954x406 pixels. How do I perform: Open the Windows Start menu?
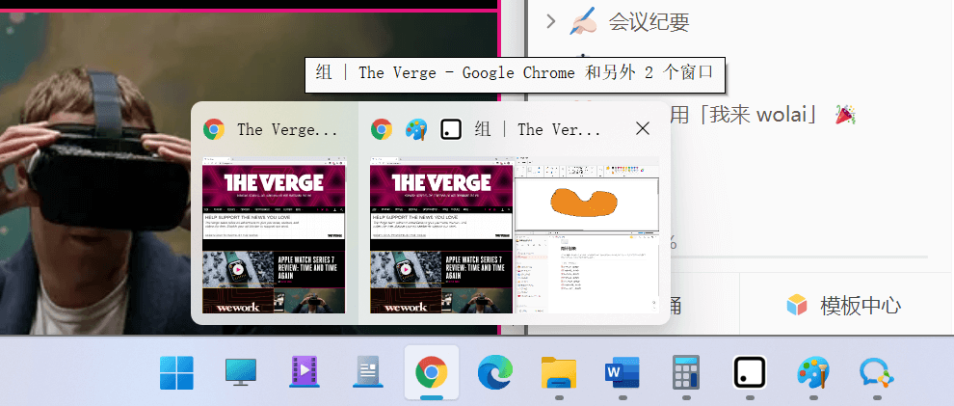click(x=176, y=372)
